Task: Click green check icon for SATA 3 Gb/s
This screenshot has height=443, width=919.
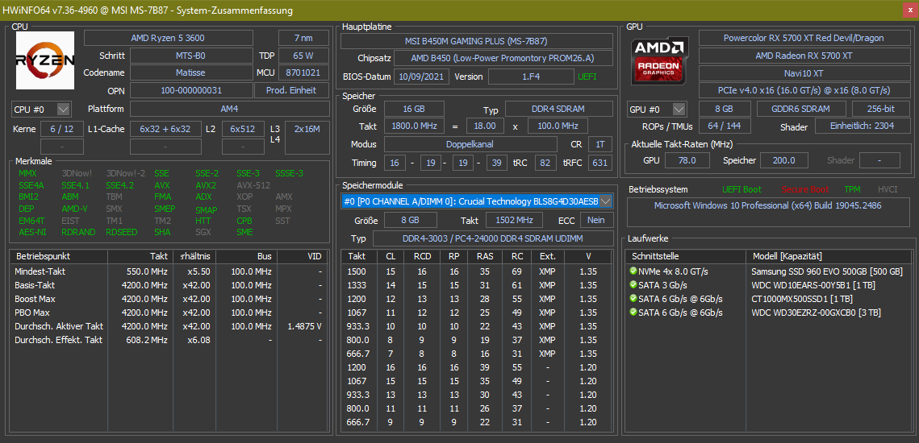Action: [x=633, y=285]
